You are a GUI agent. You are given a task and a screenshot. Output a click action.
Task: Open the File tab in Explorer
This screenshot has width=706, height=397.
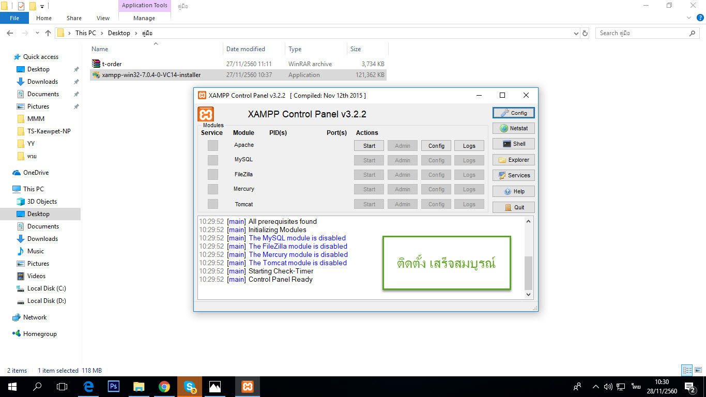(x=14, y=18)
